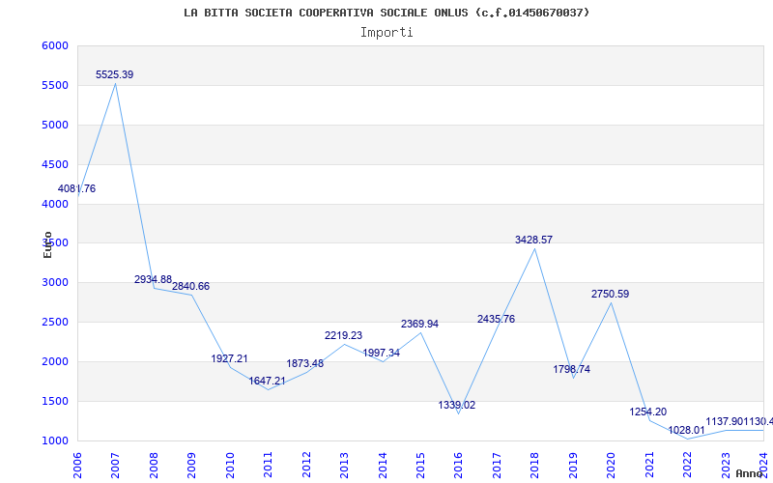
Task: Select the 3000 y-axis tick label
Action: (x=55, y=283)
